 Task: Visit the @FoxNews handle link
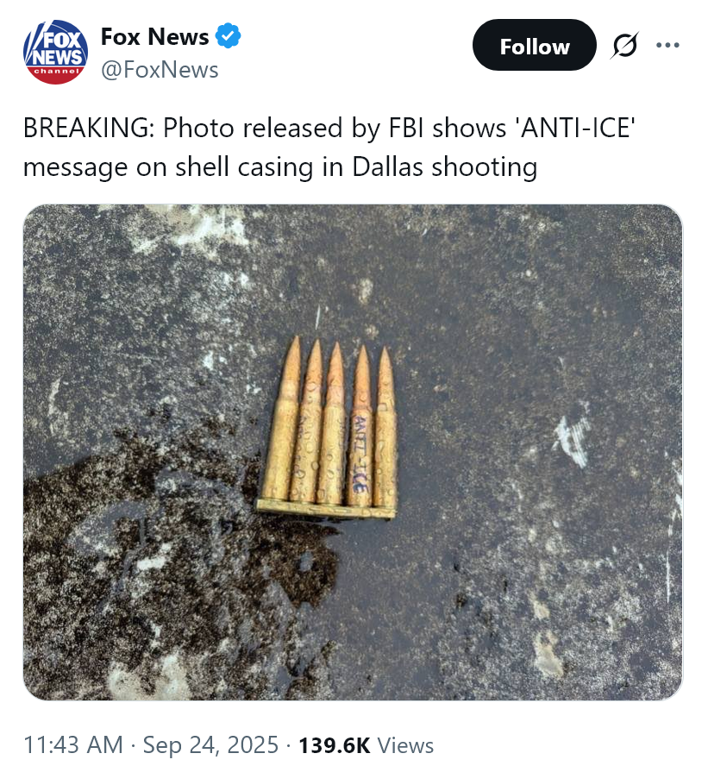[x=160, y=70]
